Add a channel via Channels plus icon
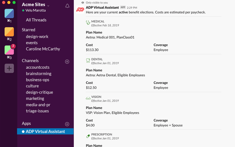235x147 pixels. [67, 62]
